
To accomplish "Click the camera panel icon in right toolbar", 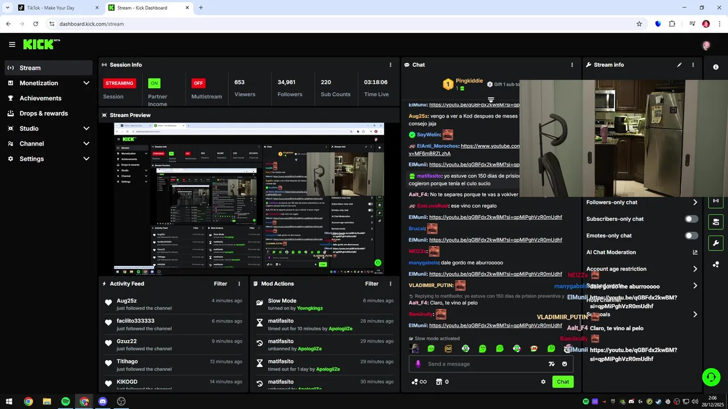I will click(x=715, y=222).
